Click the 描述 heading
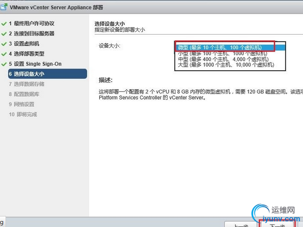 point(106,80)
